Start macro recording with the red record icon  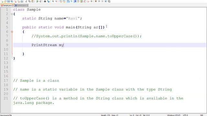pyautogui.click(x=96, y=1)
